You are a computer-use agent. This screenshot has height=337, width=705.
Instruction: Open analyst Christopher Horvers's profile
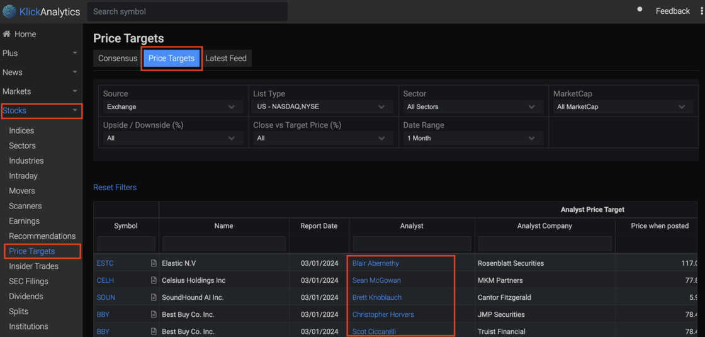click(383, 314)
